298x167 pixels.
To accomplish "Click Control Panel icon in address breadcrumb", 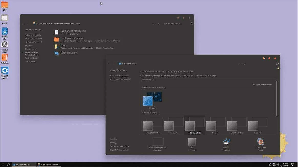I will (34, 23).
